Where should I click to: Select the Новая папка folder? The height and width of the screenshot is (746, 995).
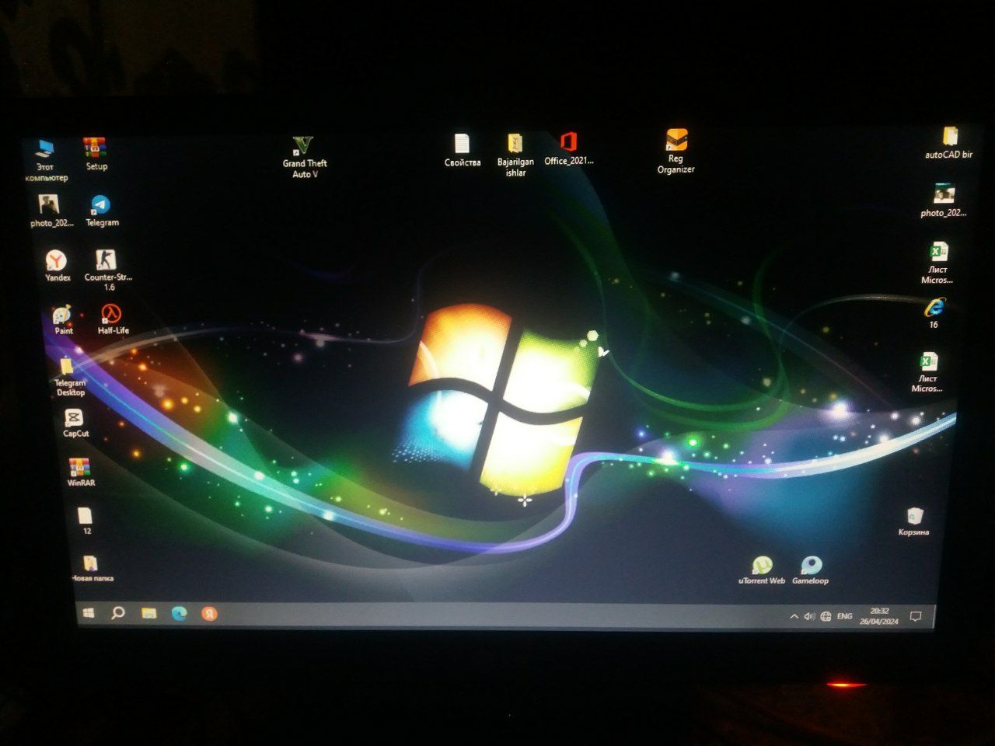(x=92, y=568)
